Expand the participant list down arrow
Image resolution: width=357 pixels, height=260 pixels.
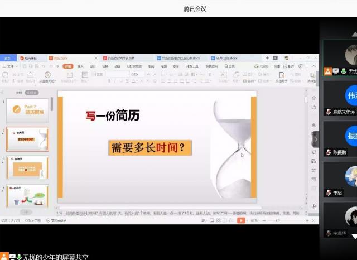(354, 236)
